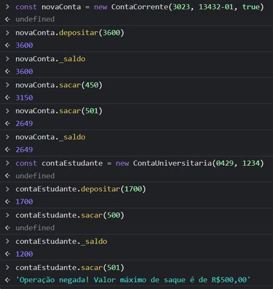Click the 'contaEstudante.sacar(501)' command line
Image resolution: width=273 pixels, height=289 pixels.
click(x=70, y=268)
